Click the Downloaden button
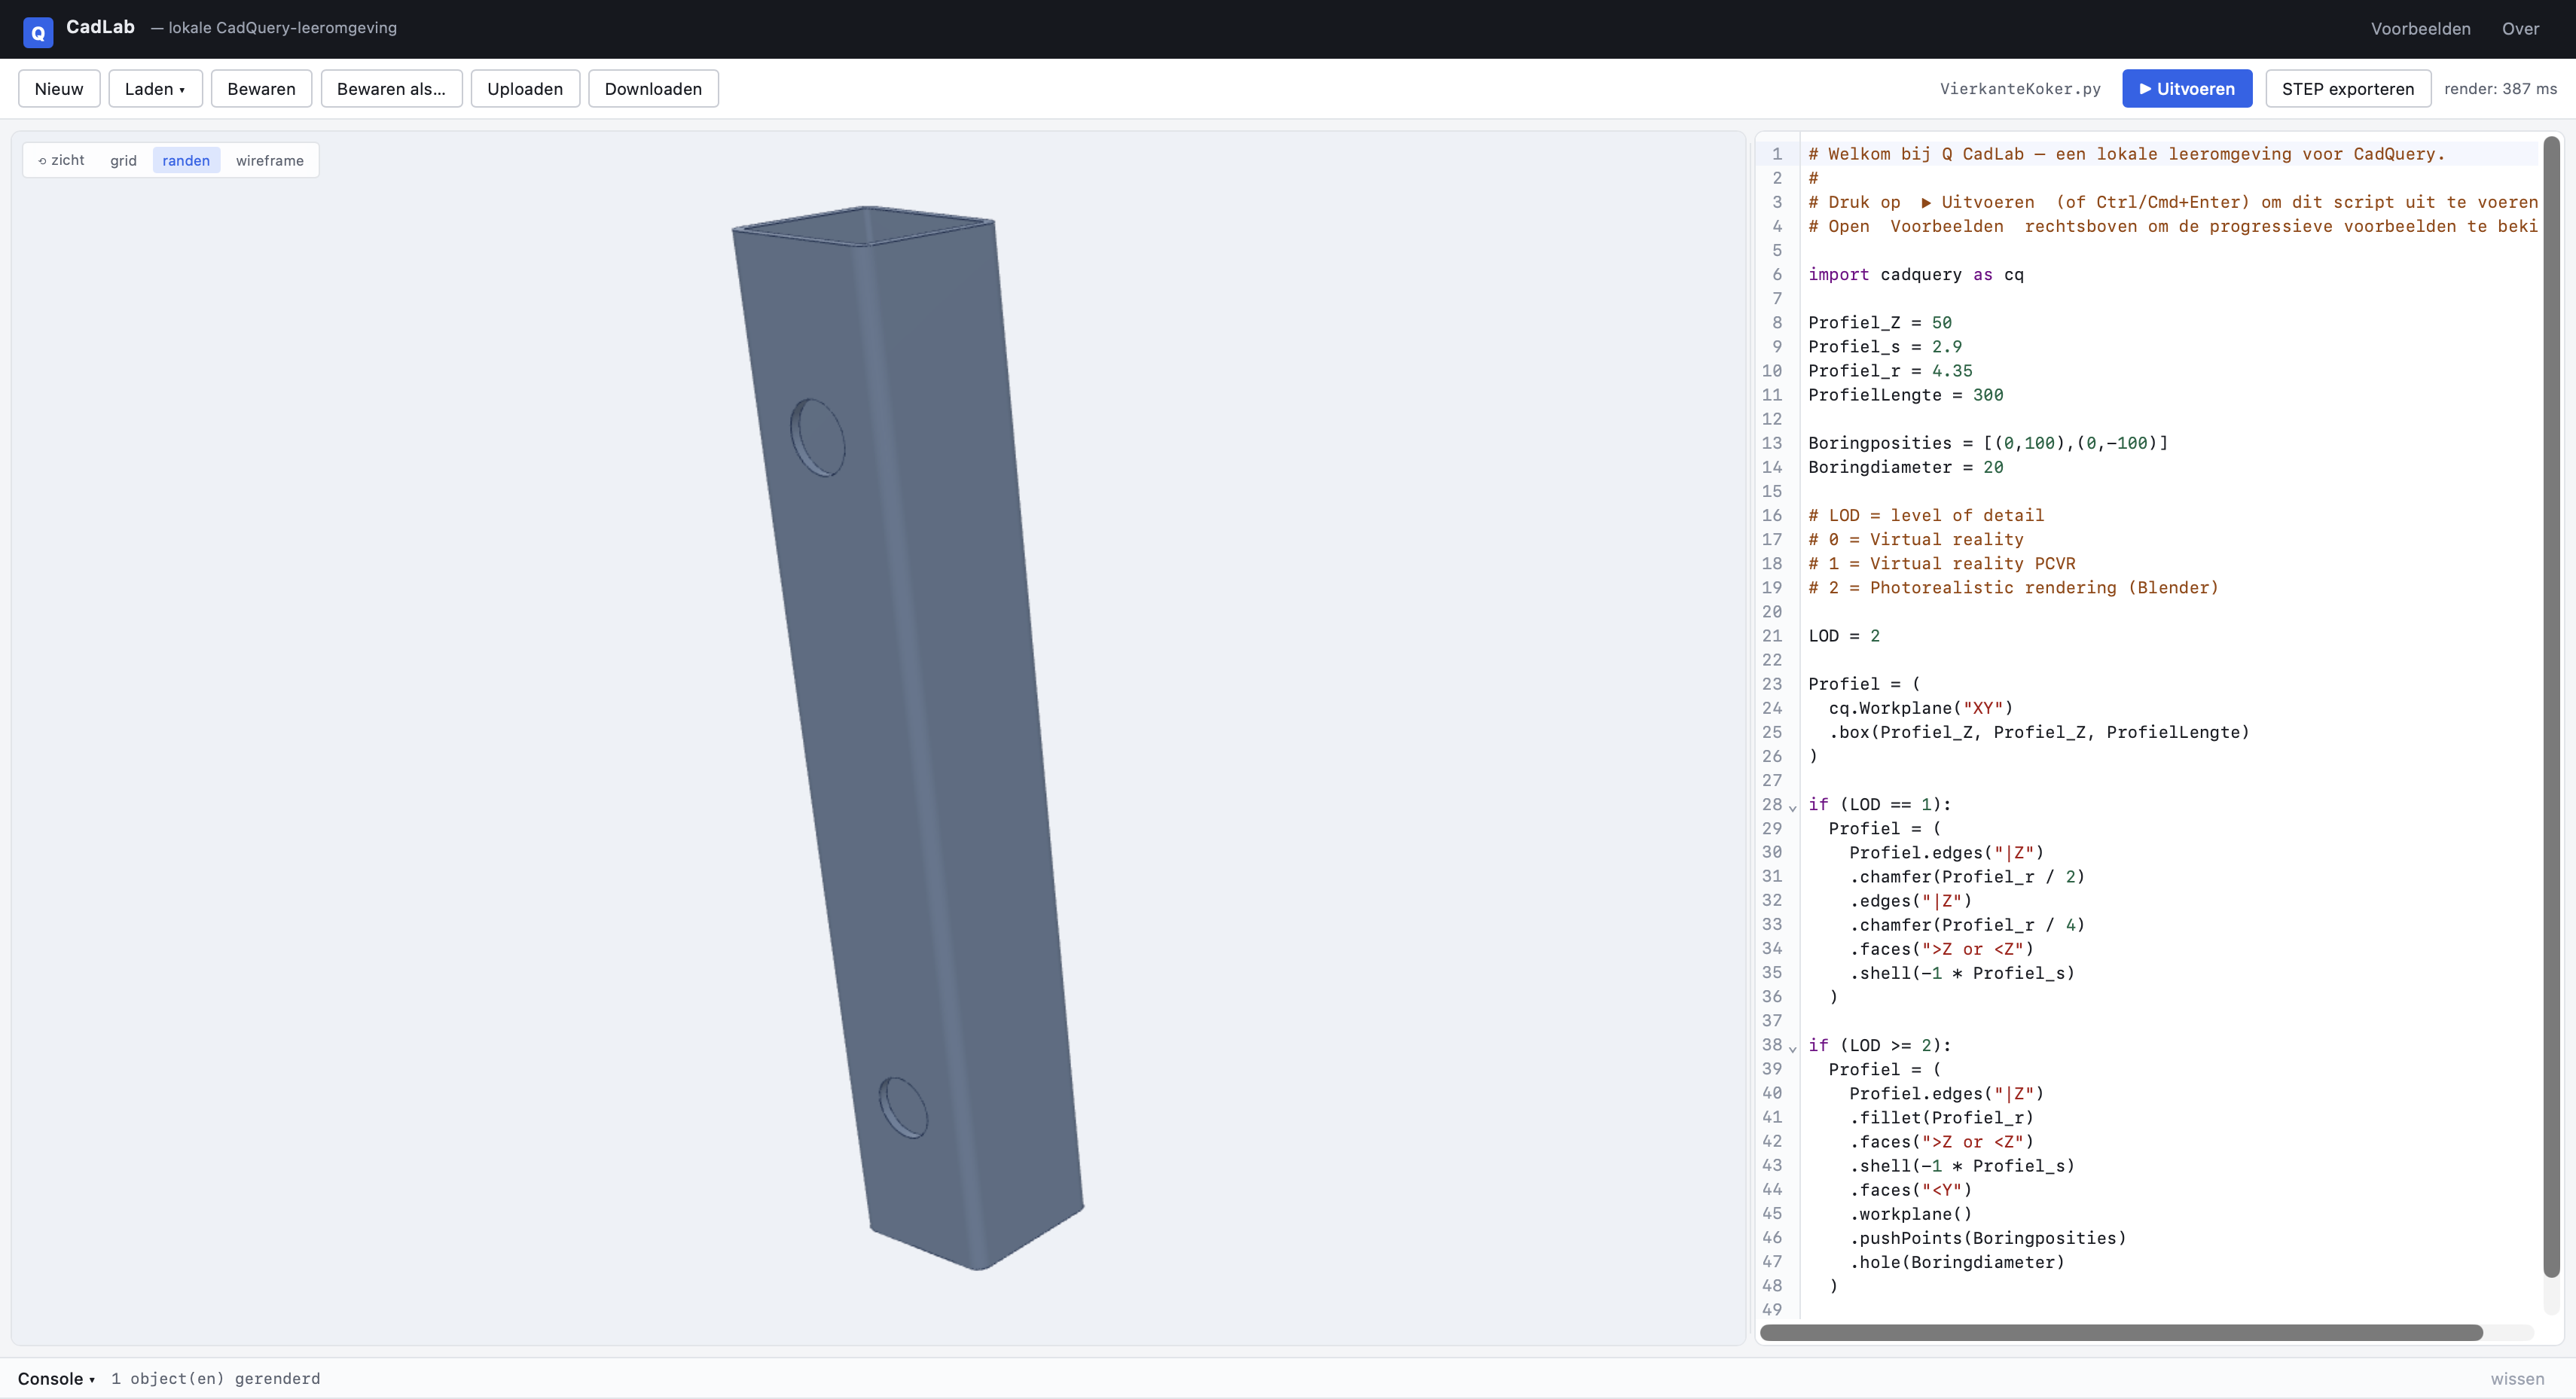 [x=653, y=89]
